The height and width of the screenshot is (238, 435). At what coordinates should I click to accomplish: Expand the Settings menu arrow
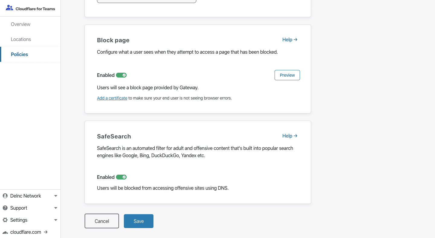(x=56, y=220)
